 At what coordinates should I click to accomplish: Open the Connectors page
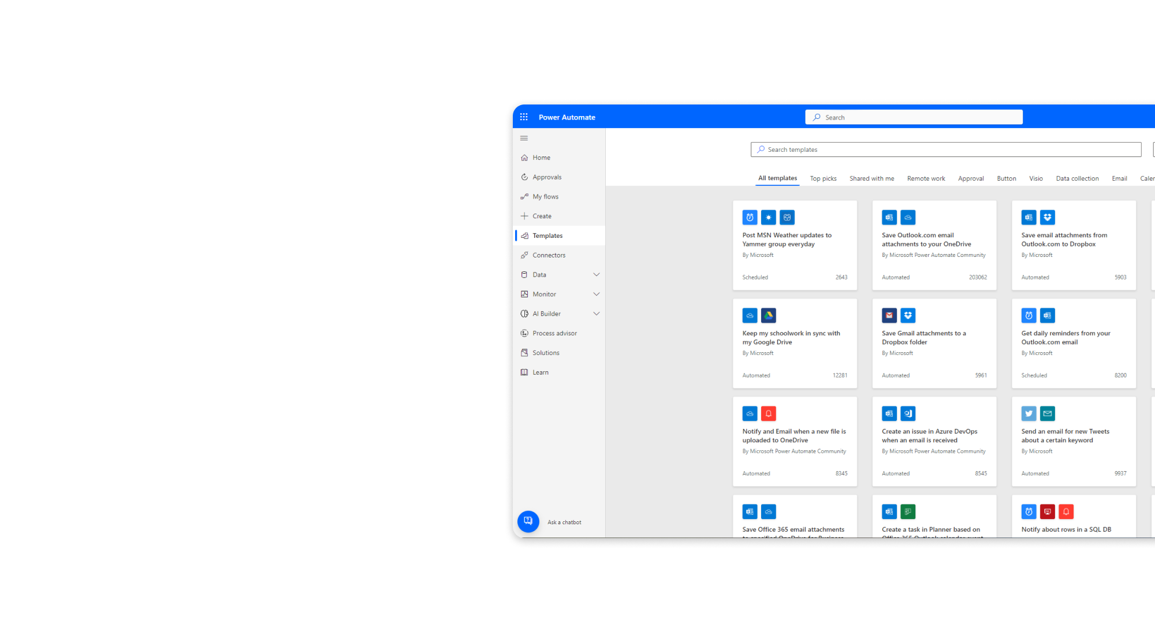pos(559,255)
